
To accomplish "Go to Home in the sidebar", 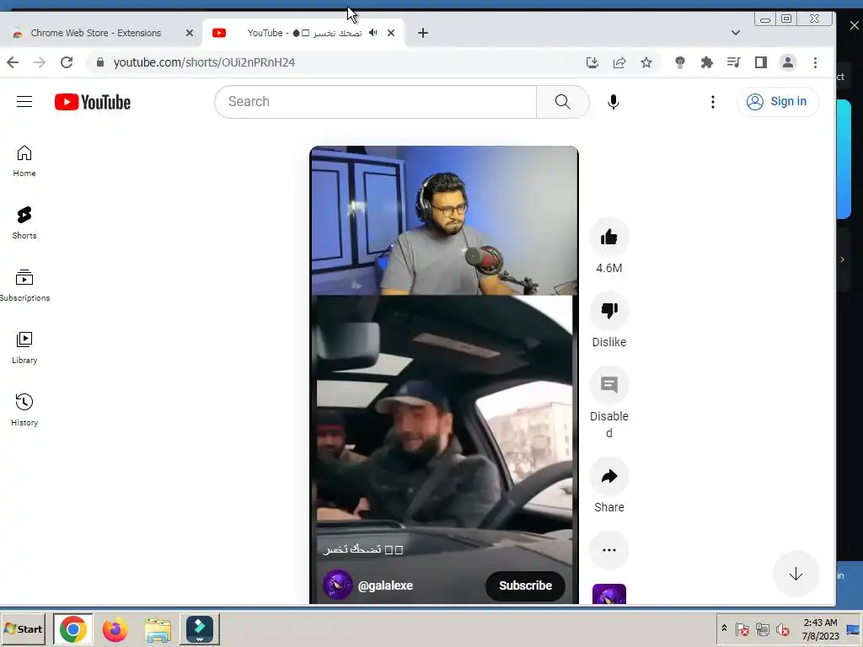I will [24, 161].
